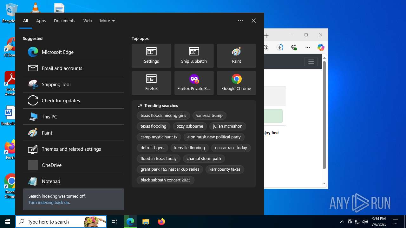Search trending 'texas flooding'
The image size is (406, 228).
pyautogui.click(x=154, y=126)
